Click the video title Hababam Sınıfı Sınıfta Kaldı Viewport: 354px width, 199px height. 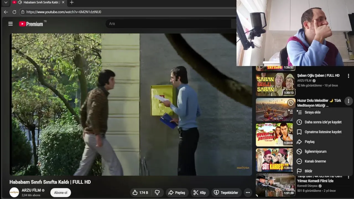pos(50,182)
